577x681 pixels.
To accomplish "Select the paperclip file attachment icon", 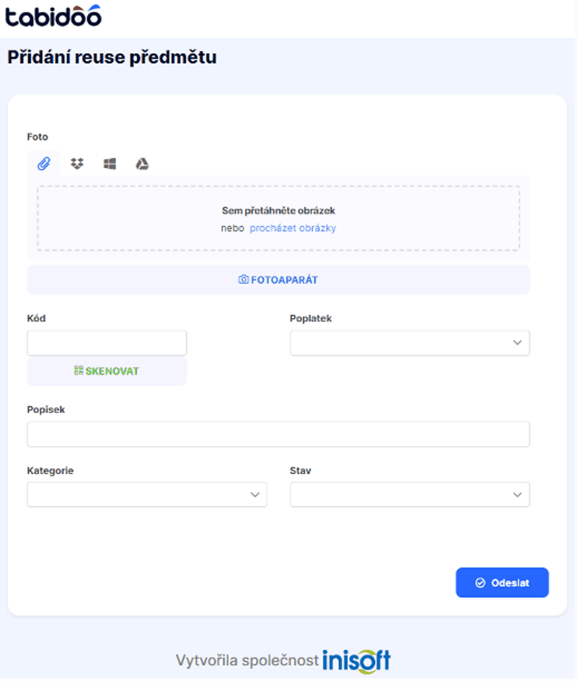I will (43, 164).
